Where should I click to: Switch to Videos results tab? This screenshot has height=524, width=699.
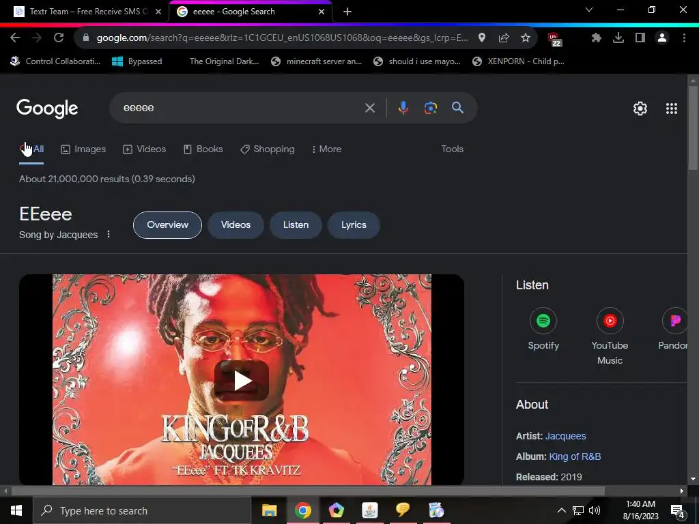point(145,149)
